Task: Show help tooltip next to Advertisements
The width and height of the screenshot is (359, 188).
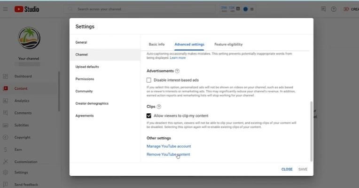Action: [x=177, y=71]
